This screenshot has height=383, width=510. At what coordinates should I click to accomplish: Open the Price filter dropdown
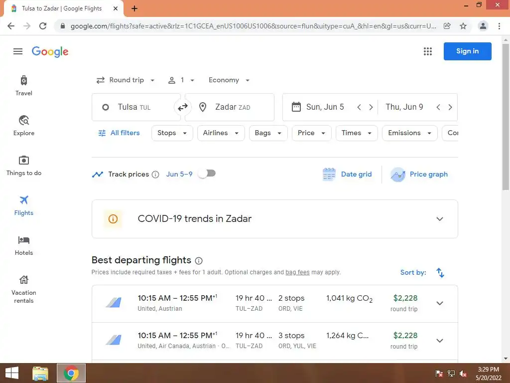click(312, 133)
